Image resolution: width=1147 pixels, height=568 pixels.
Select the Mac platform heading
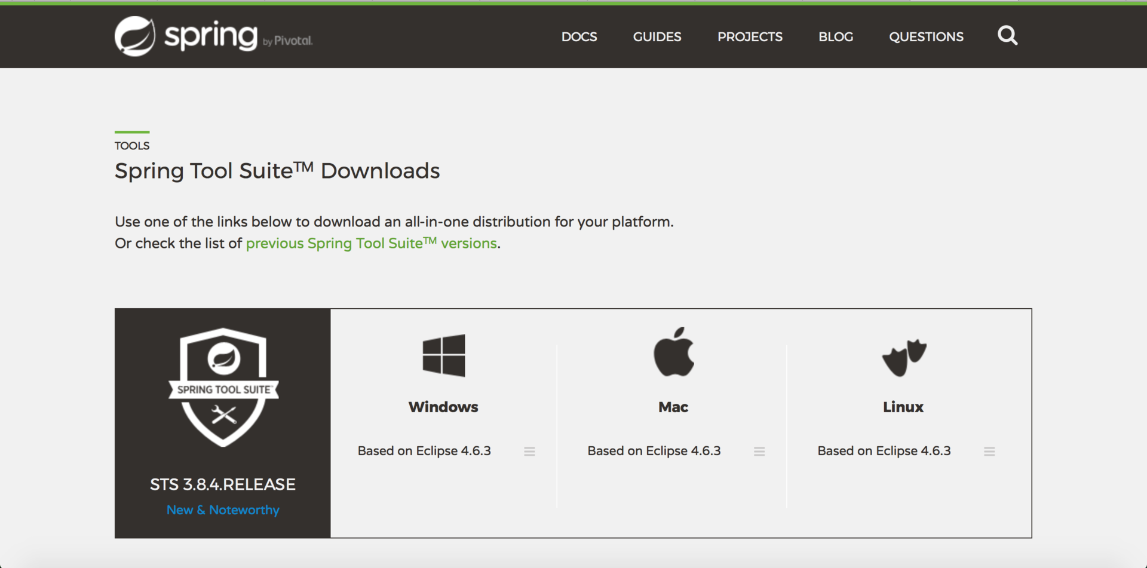pos(673,407)
